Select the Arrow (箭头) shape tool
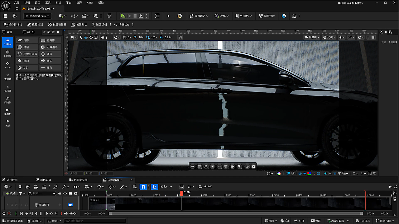The image size is (399, 224). click(x=50, y=61)
